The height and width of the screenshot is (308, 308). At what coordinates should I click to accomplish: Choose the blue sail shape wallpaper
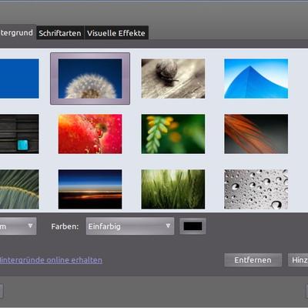point(256,79)
